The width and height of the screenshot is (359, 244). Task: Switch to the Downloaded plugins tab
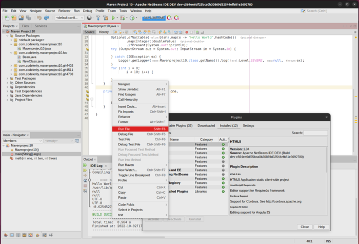click(206, 125)
